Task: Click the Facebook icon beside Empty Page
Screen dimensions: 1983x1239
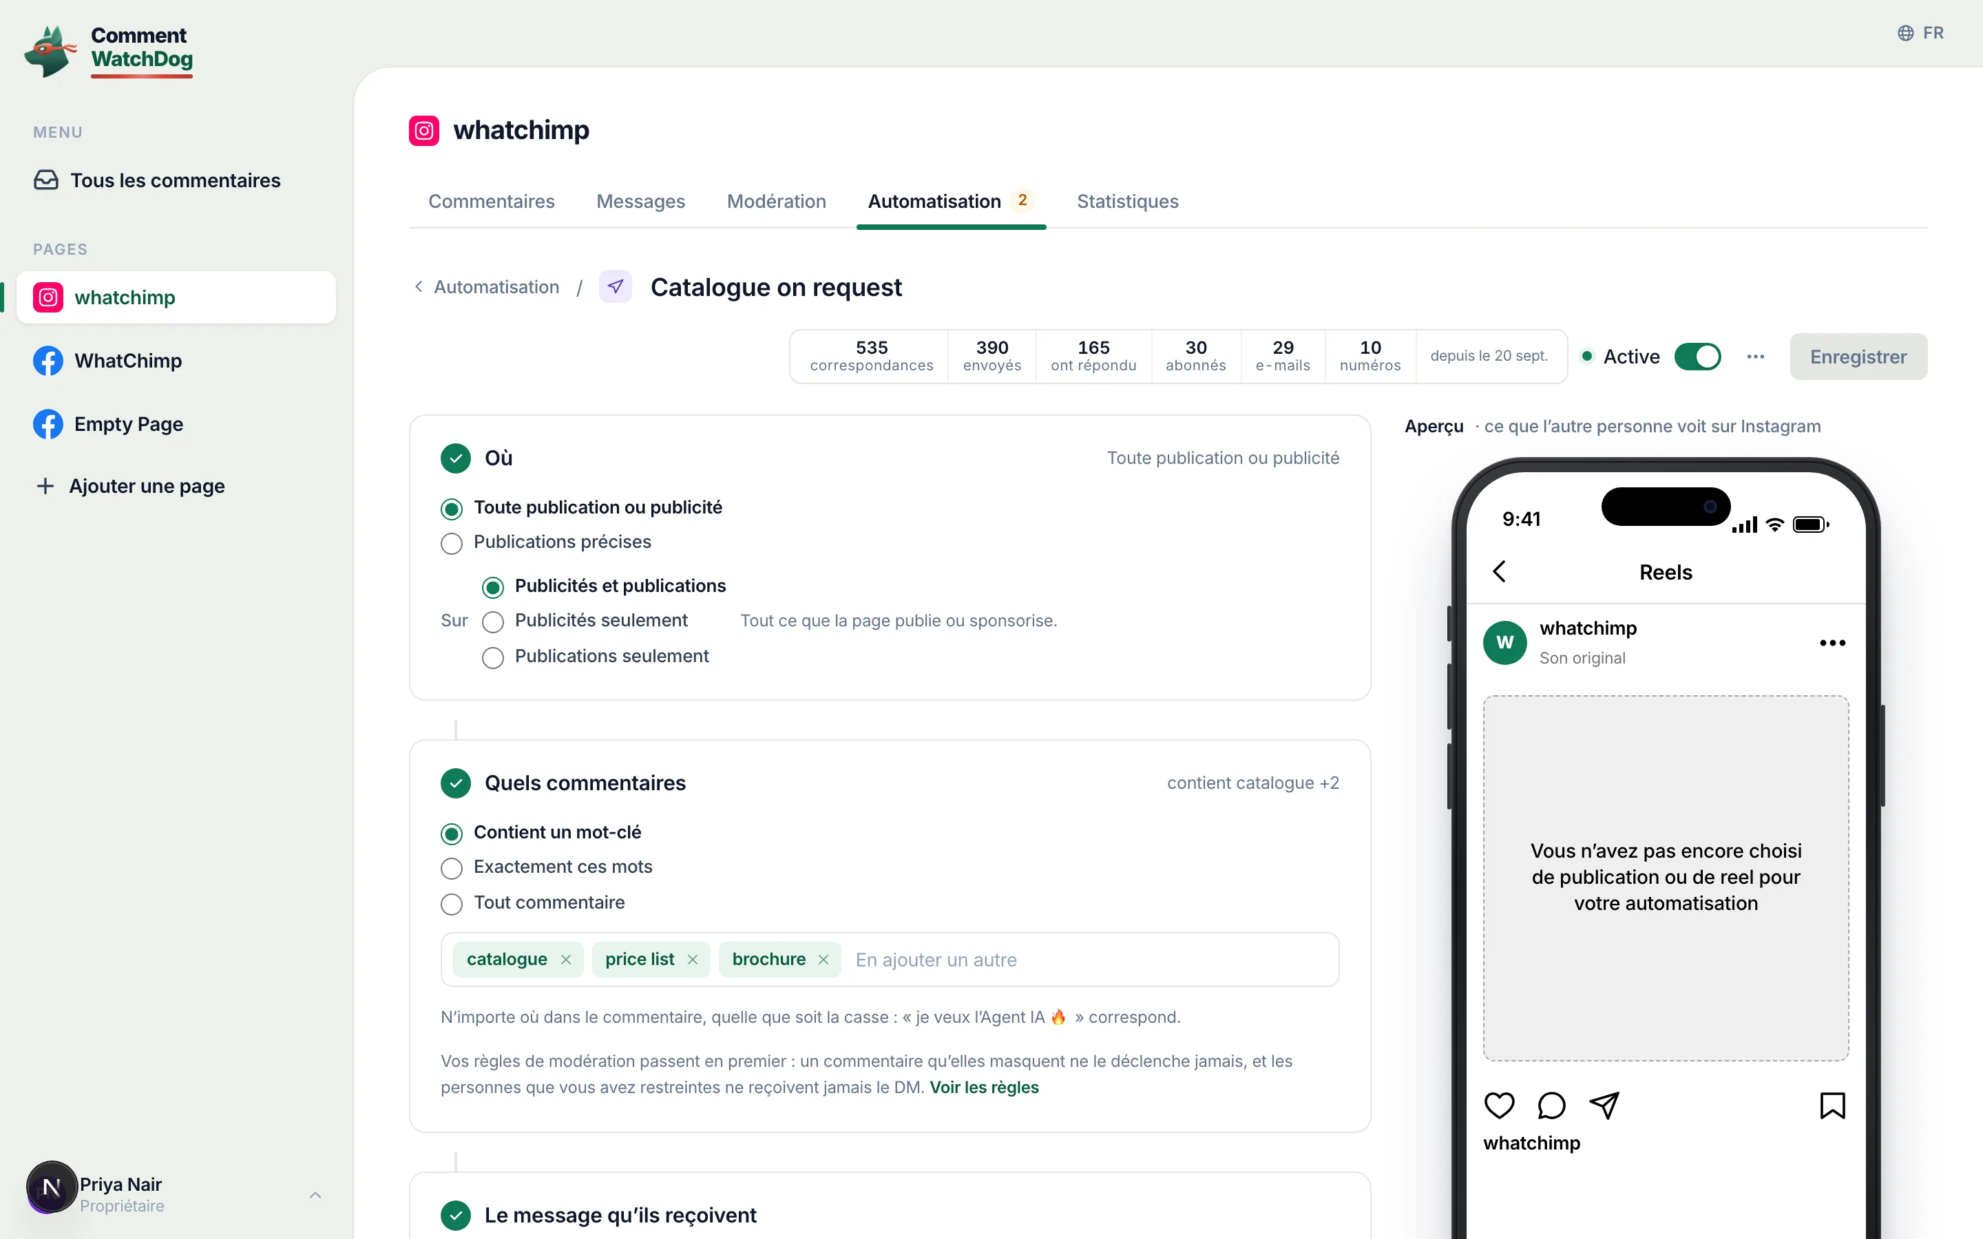Action: click(x=48, y=423)
